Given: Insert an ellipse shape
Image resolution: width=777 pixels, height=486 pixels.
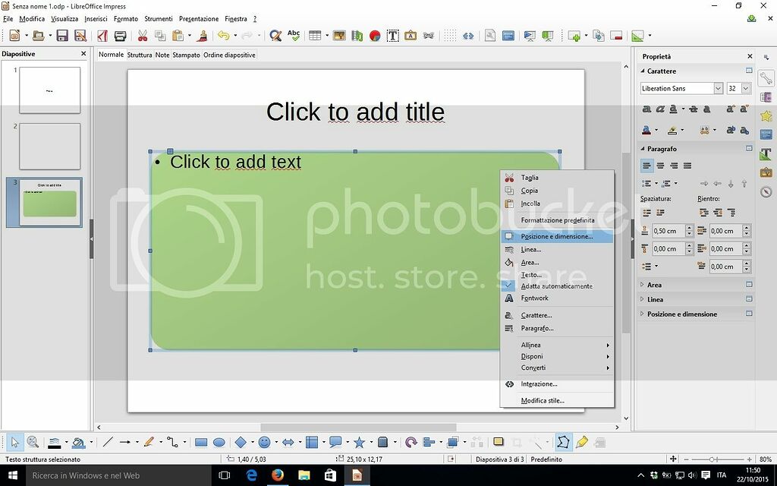Looking at the screenshot, I should click(x=219, y=441).
